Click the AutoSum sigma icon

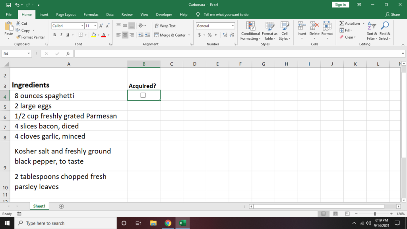(342, 23)
